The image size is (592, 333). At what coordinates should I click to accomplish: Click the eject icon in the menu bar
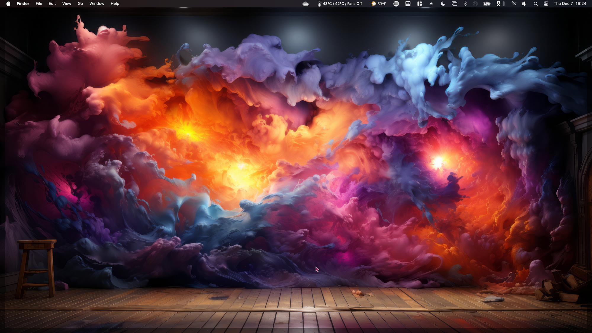click(431, 4)
